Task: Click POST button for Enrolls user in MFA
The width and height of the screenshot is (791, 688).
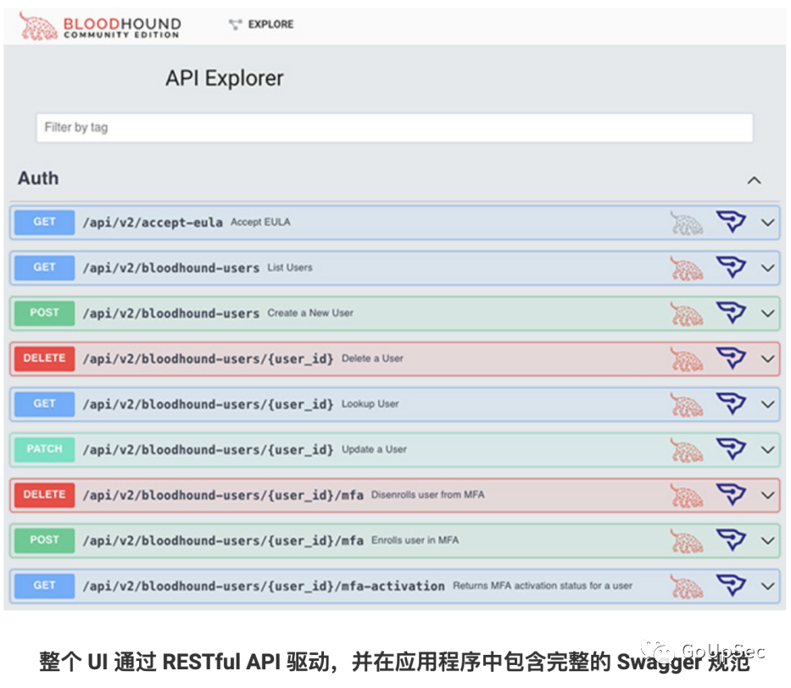Action: tap(44, 540)
